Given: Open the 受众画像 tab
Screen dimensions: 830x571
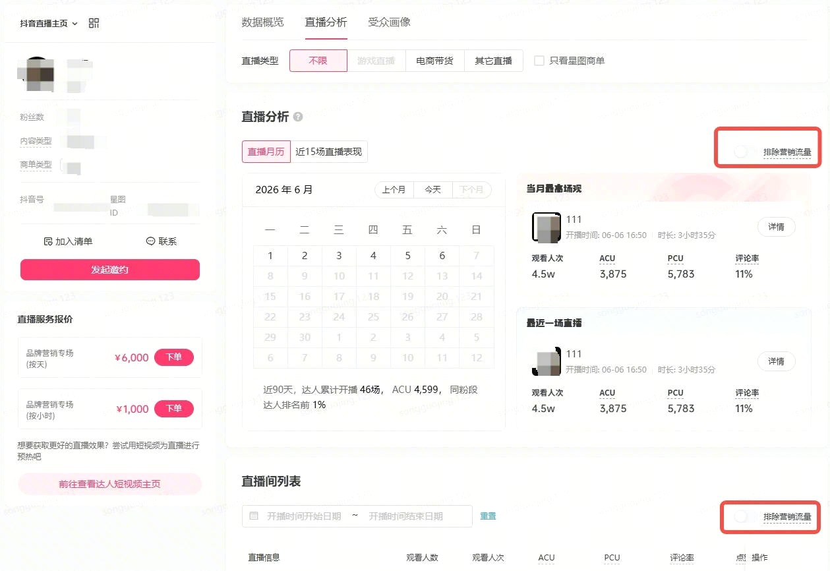Looking at the screenshot, I should [389, 22].
